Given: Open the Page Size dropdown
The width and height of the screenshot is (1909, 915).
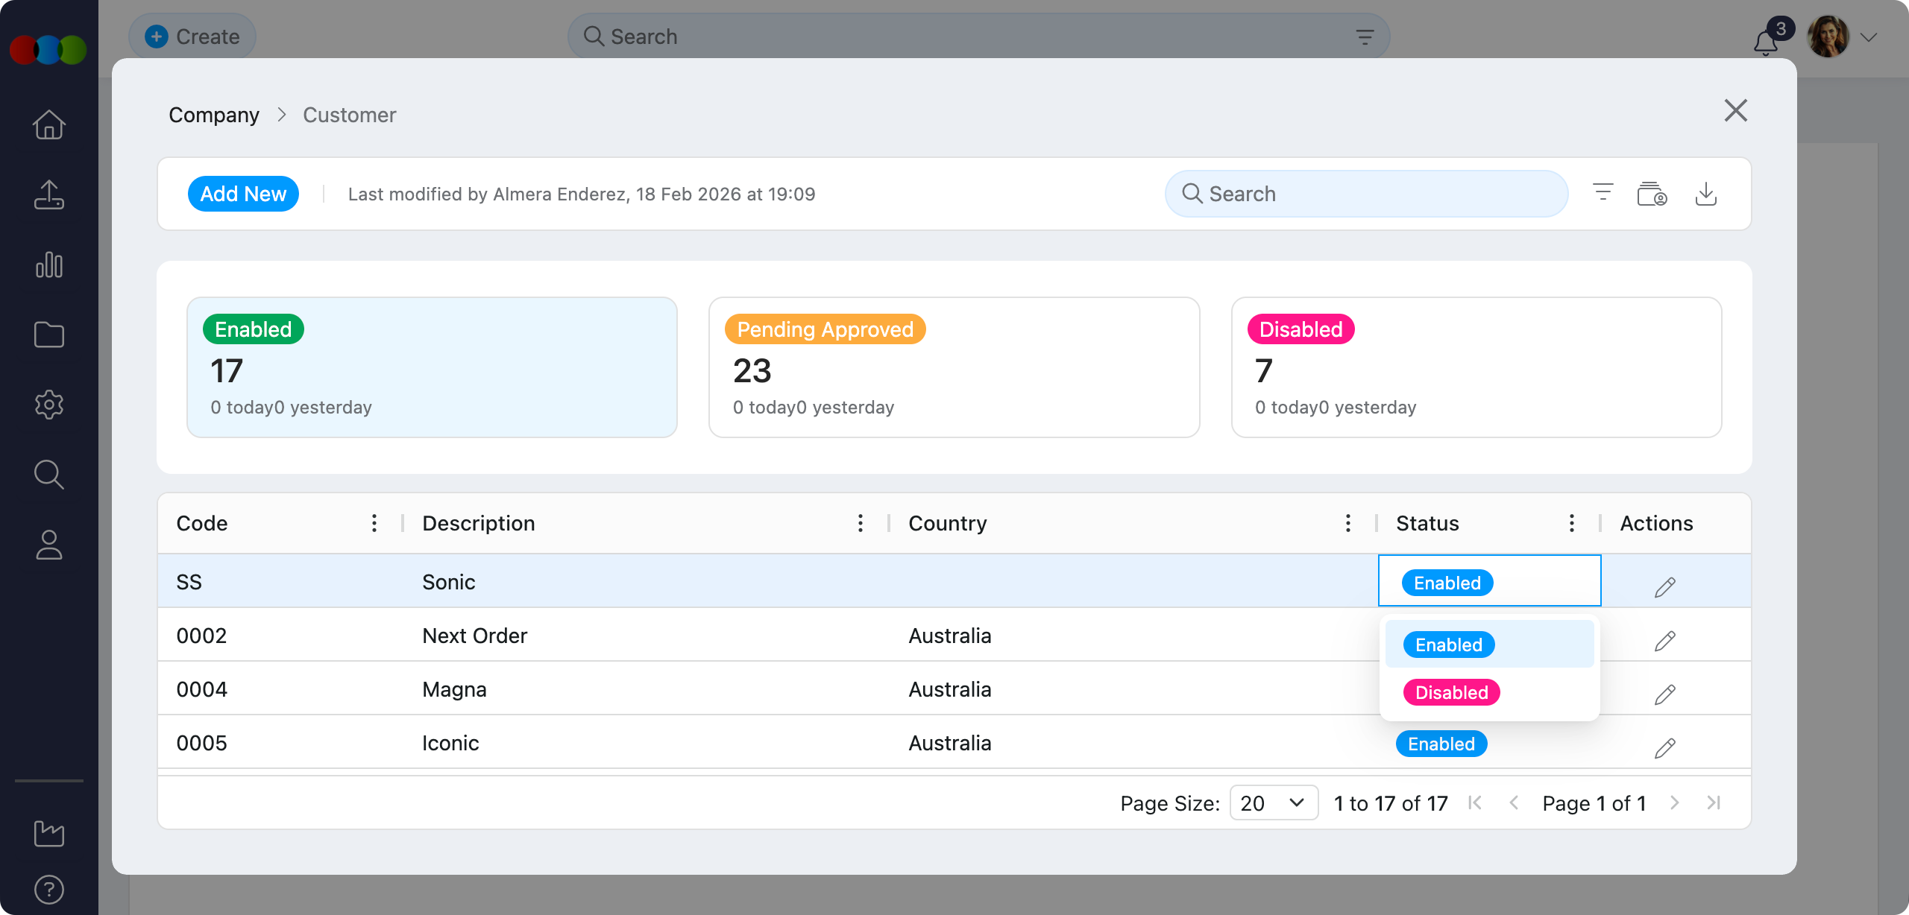Looking at the screenshot, I should tap(1273, 802).
